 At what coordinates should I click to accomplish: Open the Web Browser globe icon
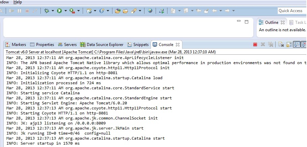150,11
